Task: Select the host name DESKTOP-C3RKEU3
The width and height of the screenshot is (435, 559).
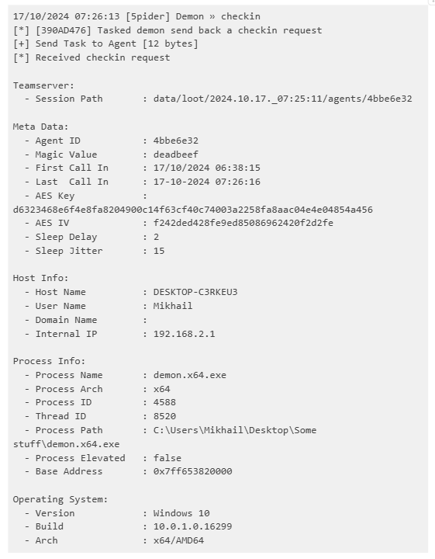Action: (195, 292)
